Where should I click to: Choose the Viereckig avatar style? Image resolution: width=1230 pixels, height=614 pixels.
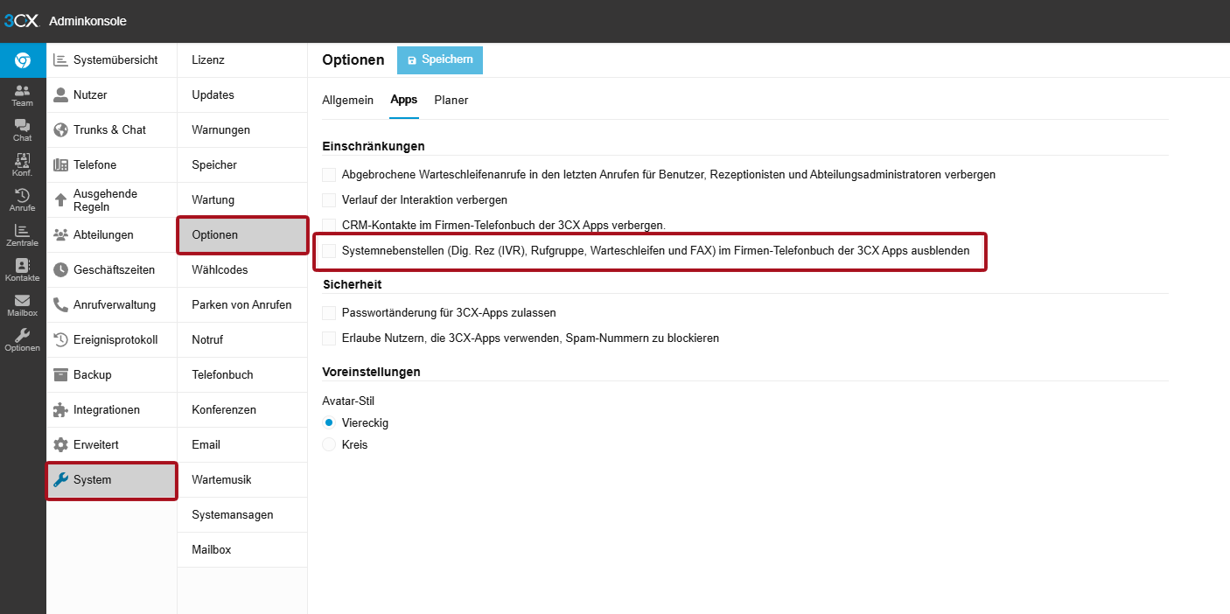[329, 422]
